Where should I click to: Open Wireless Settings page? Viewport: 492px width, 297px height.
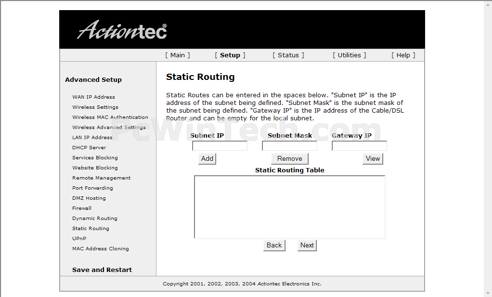coord(95,107)
